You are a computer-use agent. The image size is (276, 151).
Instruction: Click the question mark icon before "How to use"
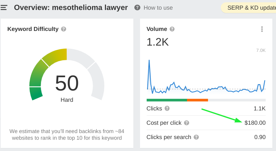click(137, 8)
